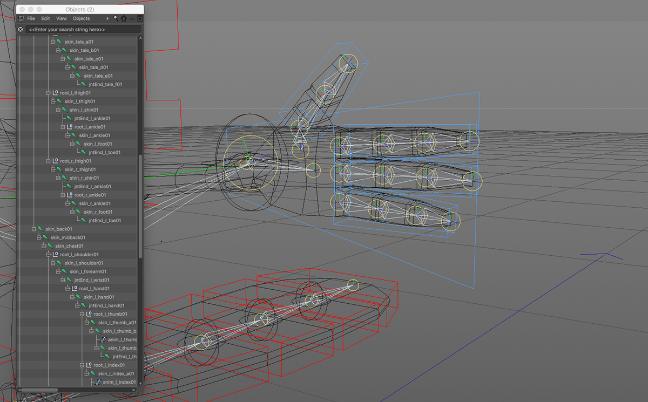Collapse the skin_tale_b01 branch
This screenshot has height=402, width=648.
(x=58, y=50)
